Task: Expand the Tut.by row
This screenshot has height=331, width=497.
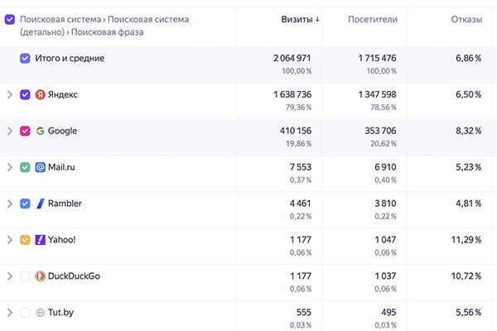Action: coord(10,313)
